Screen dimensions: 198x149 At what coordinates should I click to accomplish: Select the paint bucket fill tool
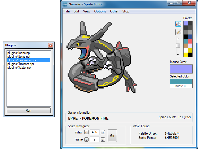click(x=178, y=24)
